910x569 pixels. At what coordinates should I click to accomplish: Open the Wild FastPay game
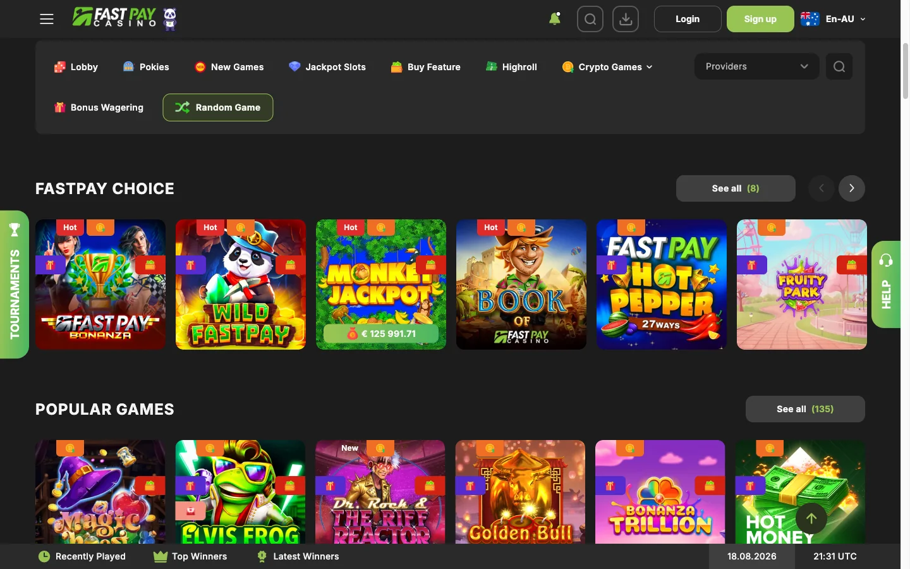click(241, 284)
